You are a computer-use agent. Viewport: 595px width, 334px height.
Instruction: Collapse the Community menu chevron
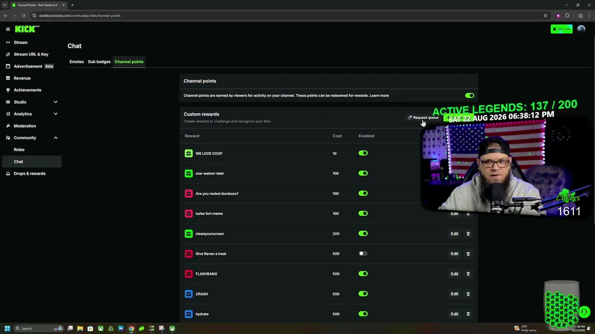click(55, 138)
